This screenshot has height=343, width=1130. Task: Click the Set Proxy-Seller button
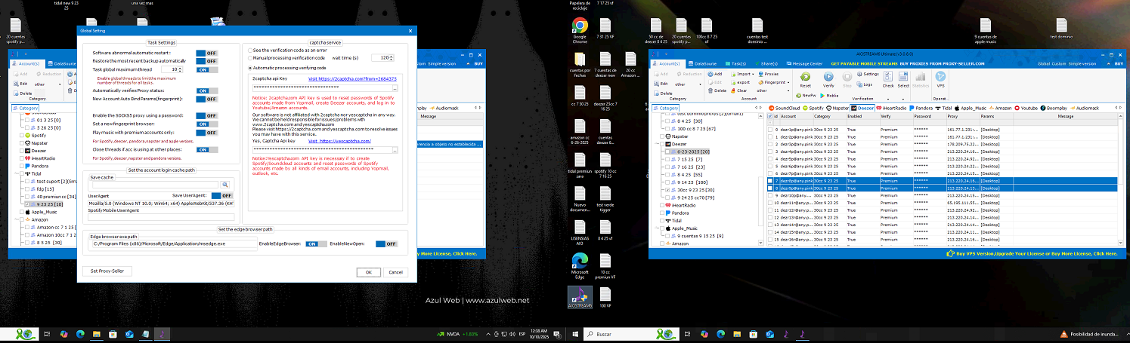pyautogui.click(x=107, y=271)
